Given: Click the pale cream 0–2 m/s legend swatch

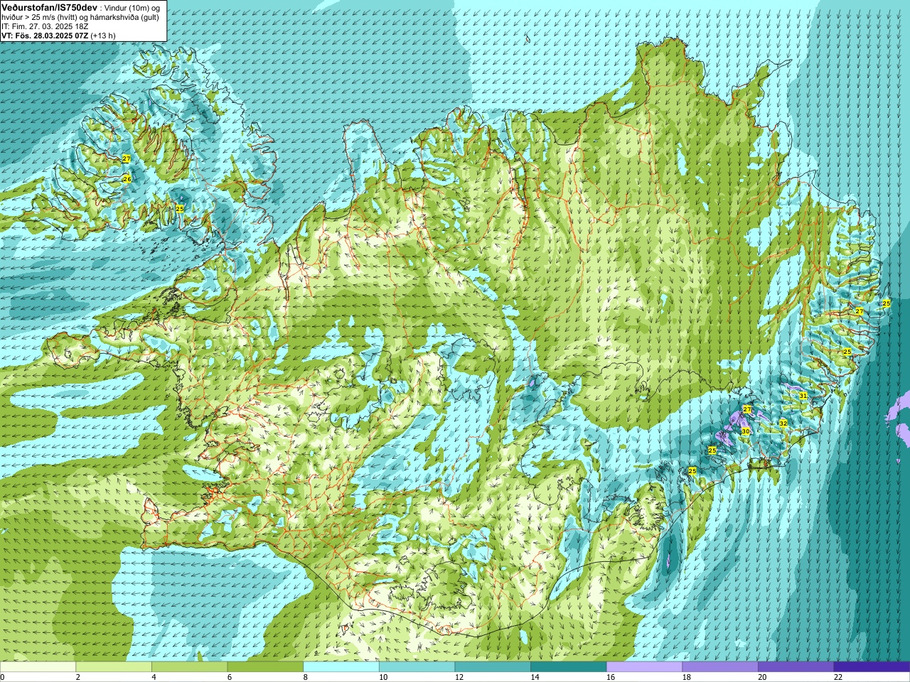Looking at the screenshot, I should click(38, 667).
